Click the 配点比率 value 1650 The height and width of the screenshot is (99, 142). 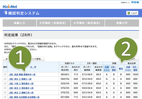point(135,75)
